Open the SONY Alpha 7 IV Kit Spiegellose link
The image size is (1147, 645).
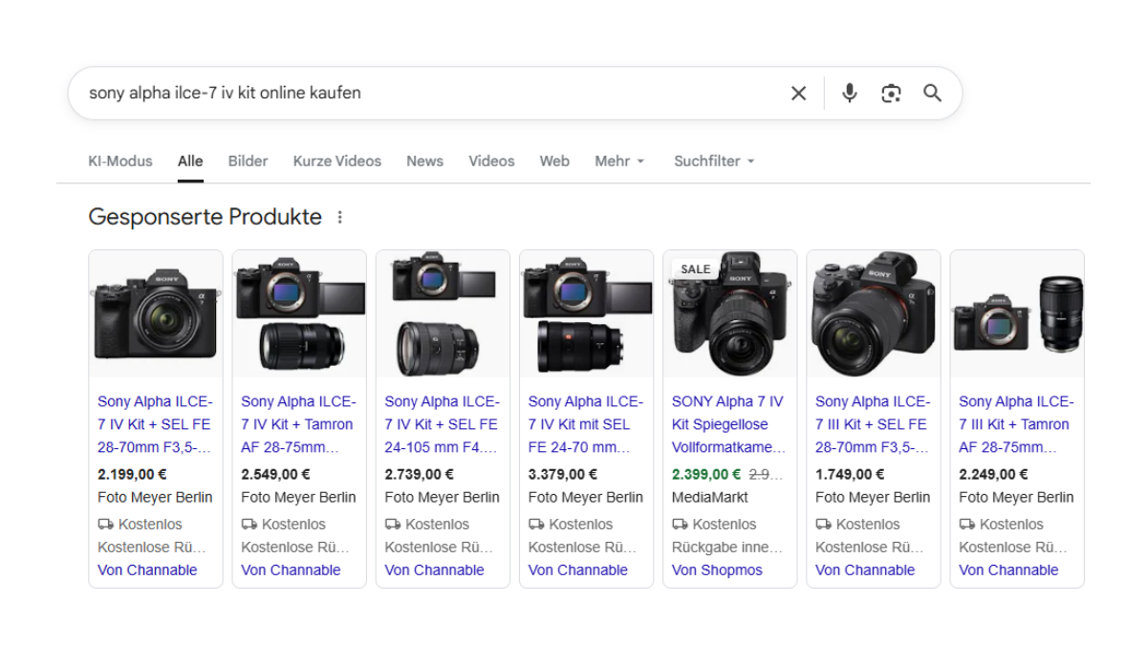729,424
